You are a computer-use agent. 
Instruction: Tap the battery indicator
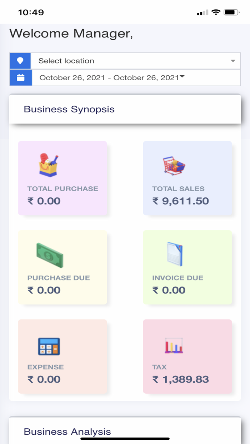click(230, 12)
